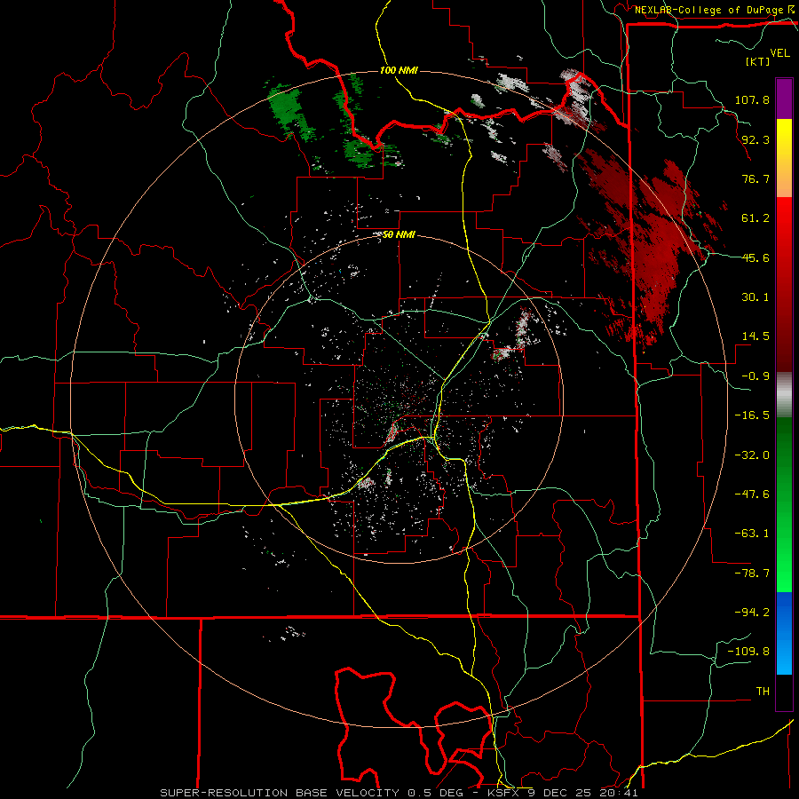Select the -0.9 velocity scale value
The width and height of the screenshot is (799, 799).
[755, 376]
